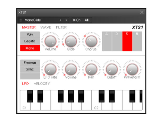Play the C1 piano key
The height and width of the screenshot is (122, 163).
click(x=25, y=106)
